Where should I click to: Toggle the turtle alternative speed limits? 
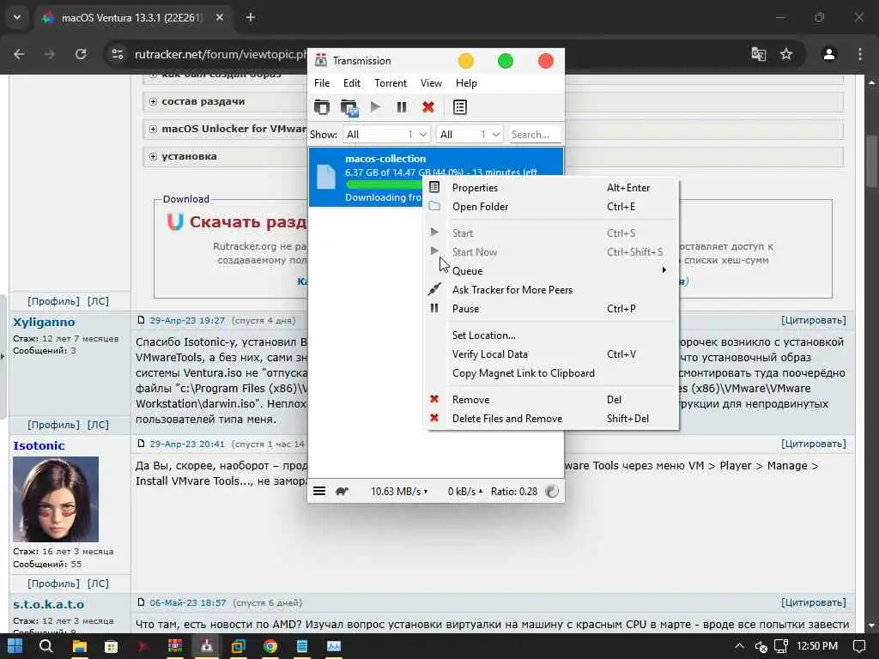[x=342, y=492]
